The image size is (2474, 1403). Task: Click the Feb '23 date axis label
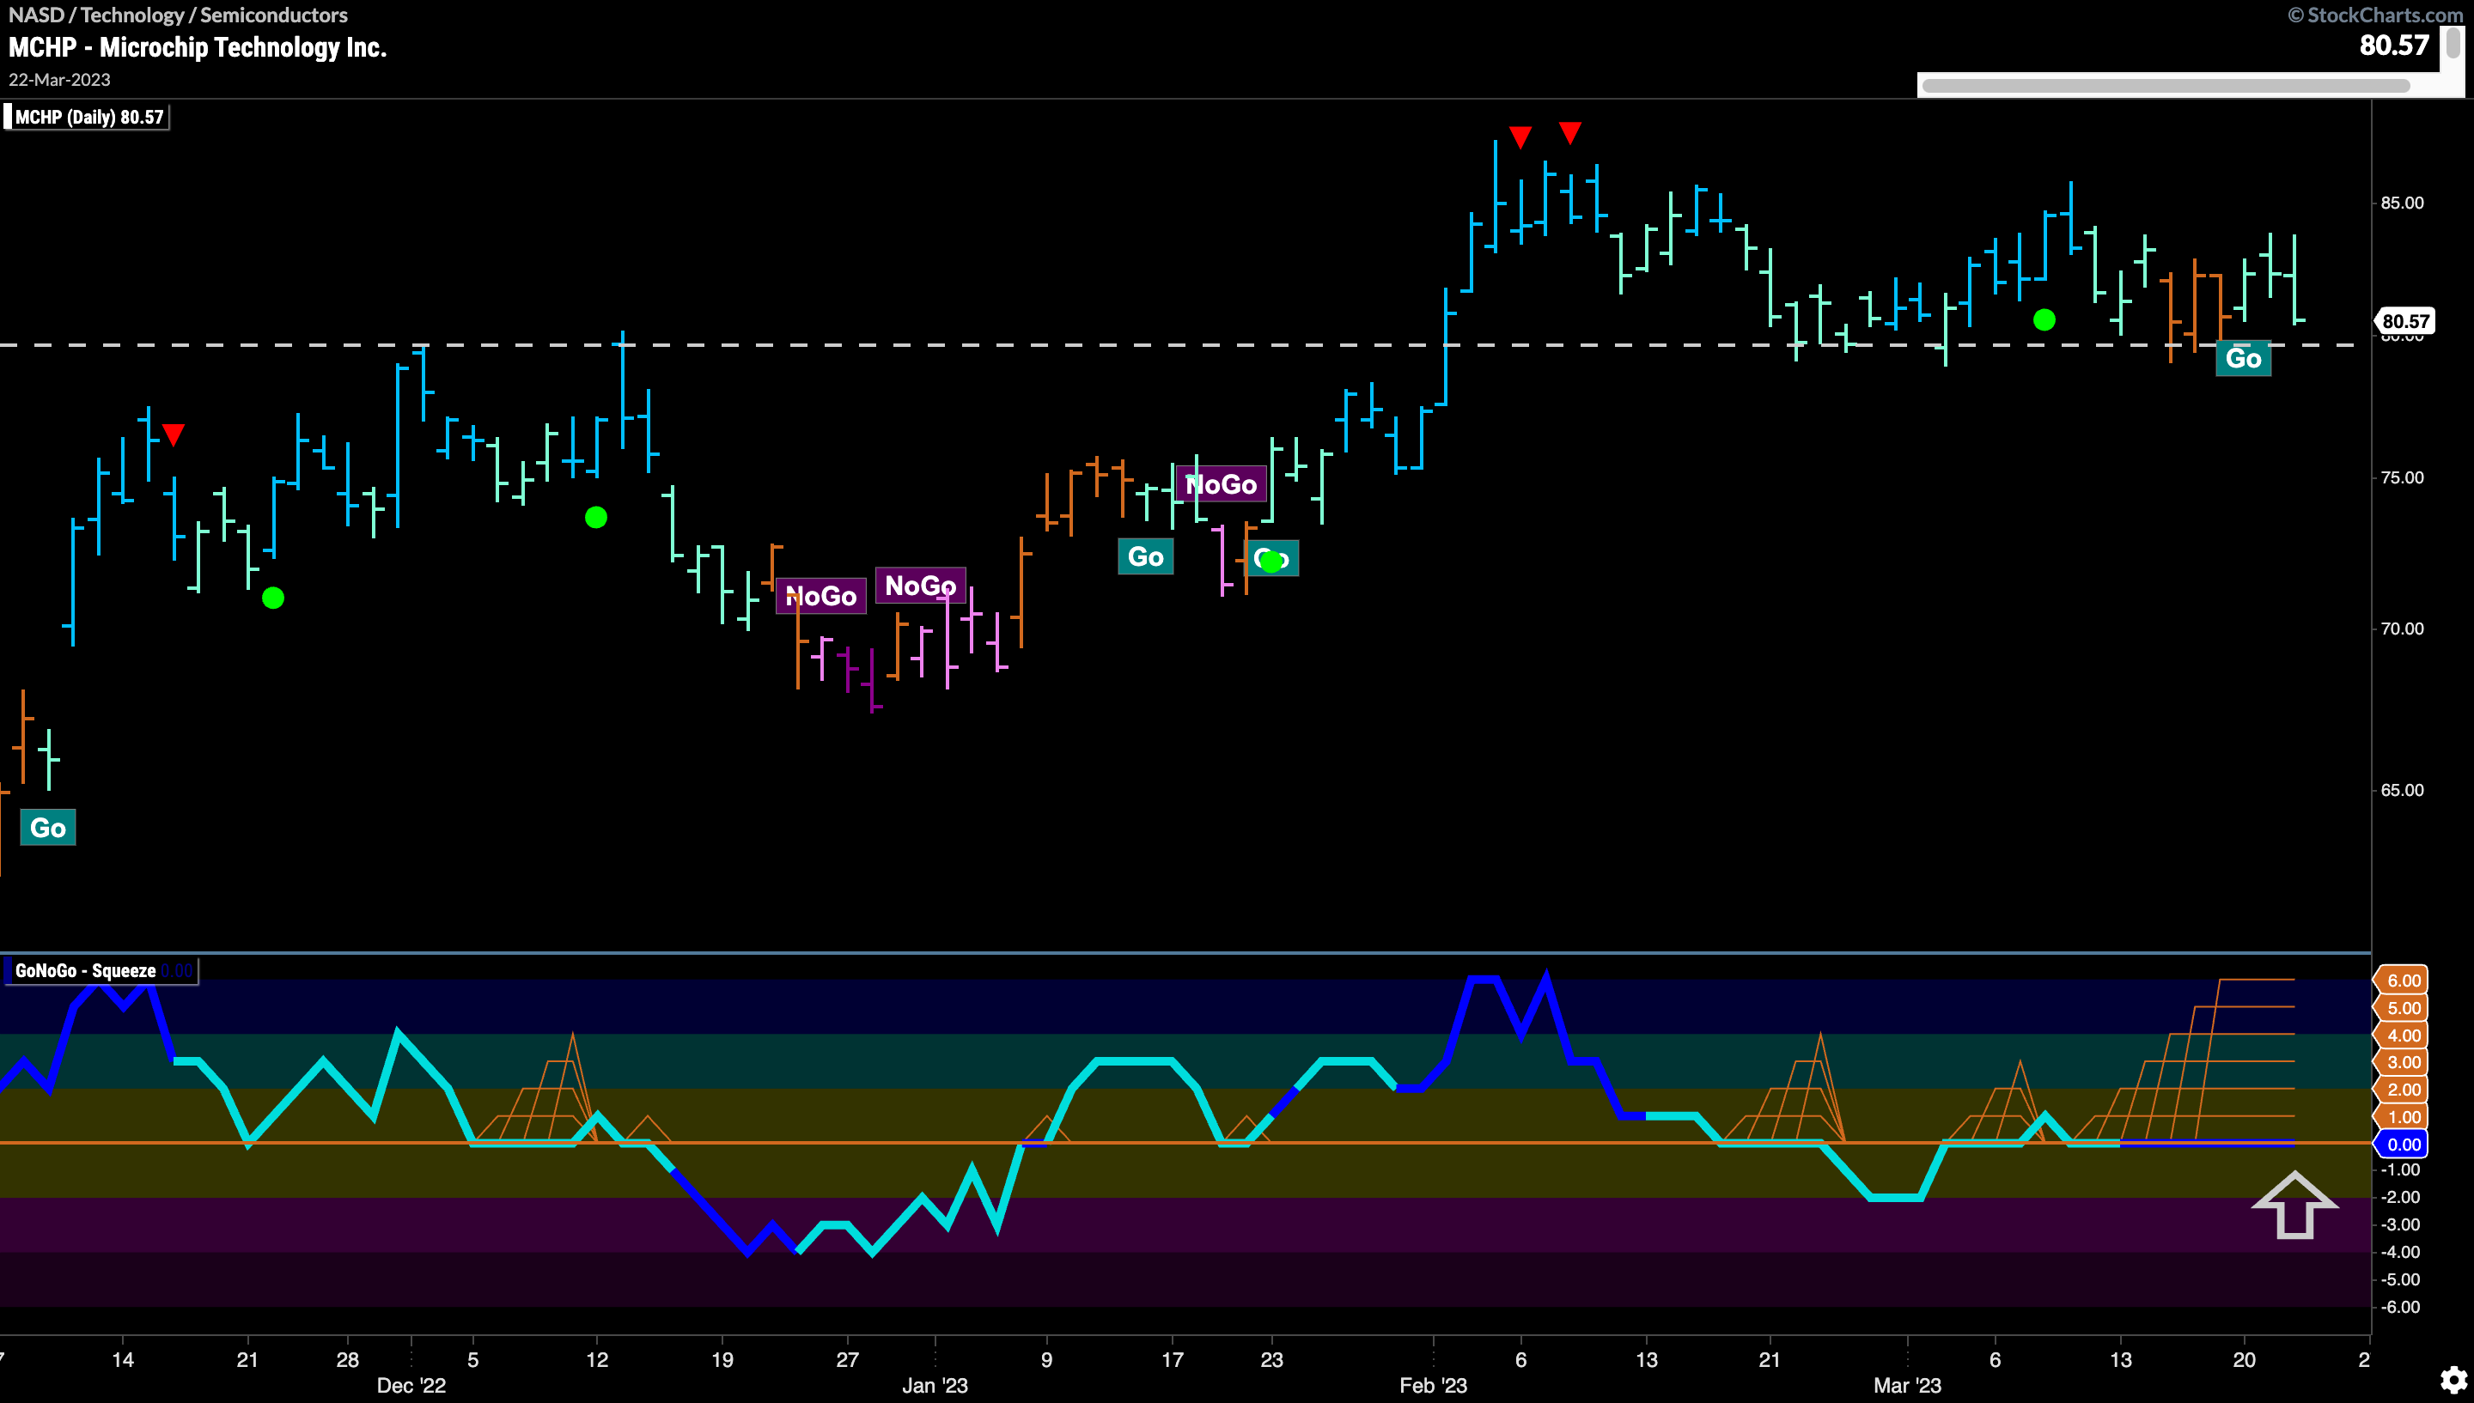(x=1433, y=1386)
